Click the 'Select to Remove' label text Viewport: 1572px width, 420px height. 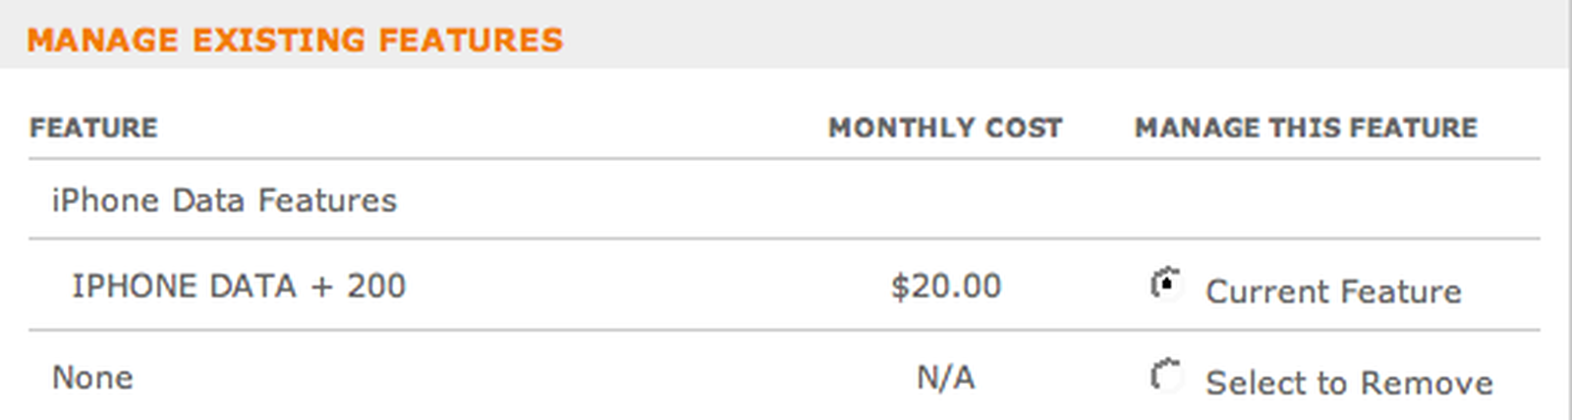[x=1349, y=383]
